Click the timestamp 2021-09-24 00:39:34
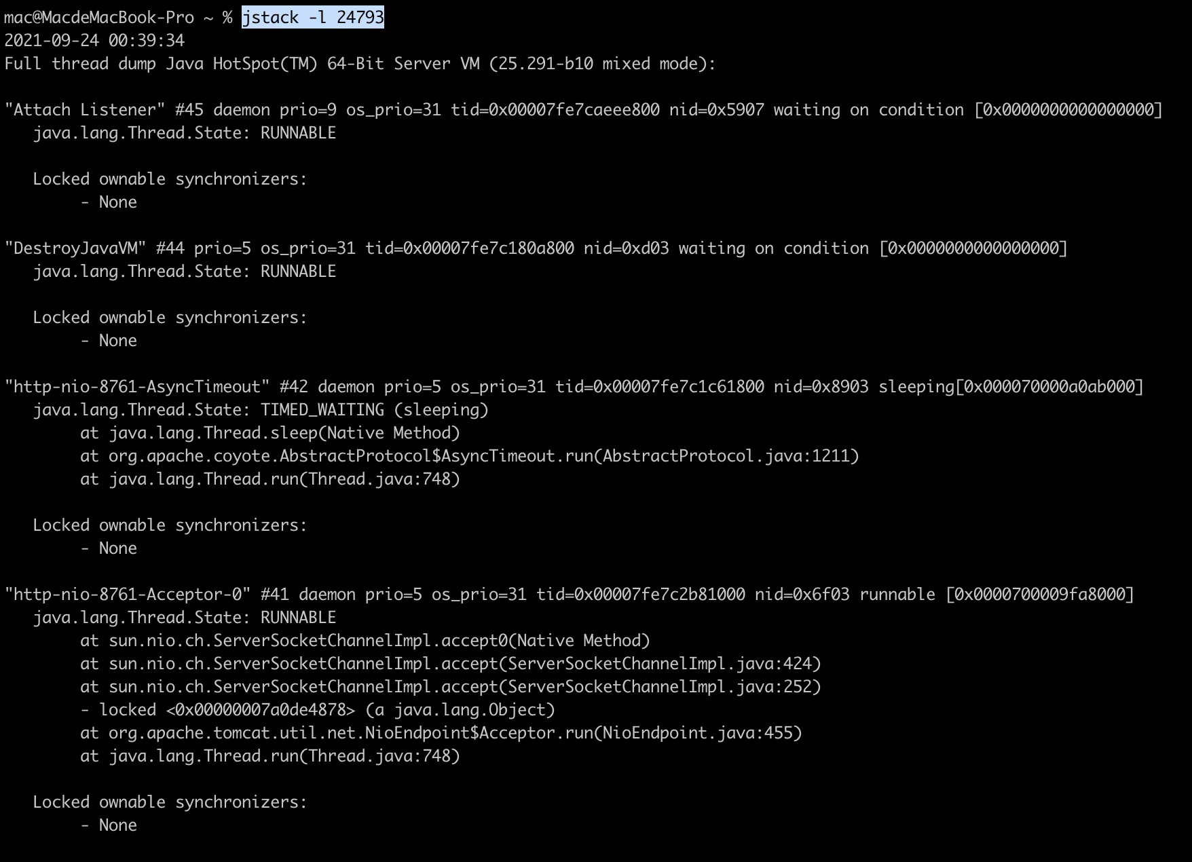Screen dimensions: 1192x862 click(x=94, y=40)
